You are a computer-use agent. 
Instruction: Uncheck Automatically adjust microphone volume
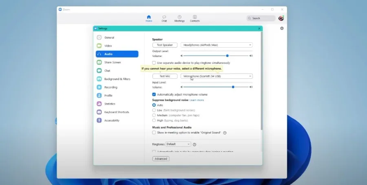coord(154,94)
